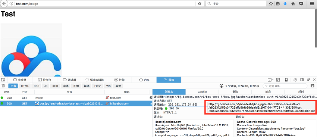Reload the page with the refresh icon

tap(200, 4)
